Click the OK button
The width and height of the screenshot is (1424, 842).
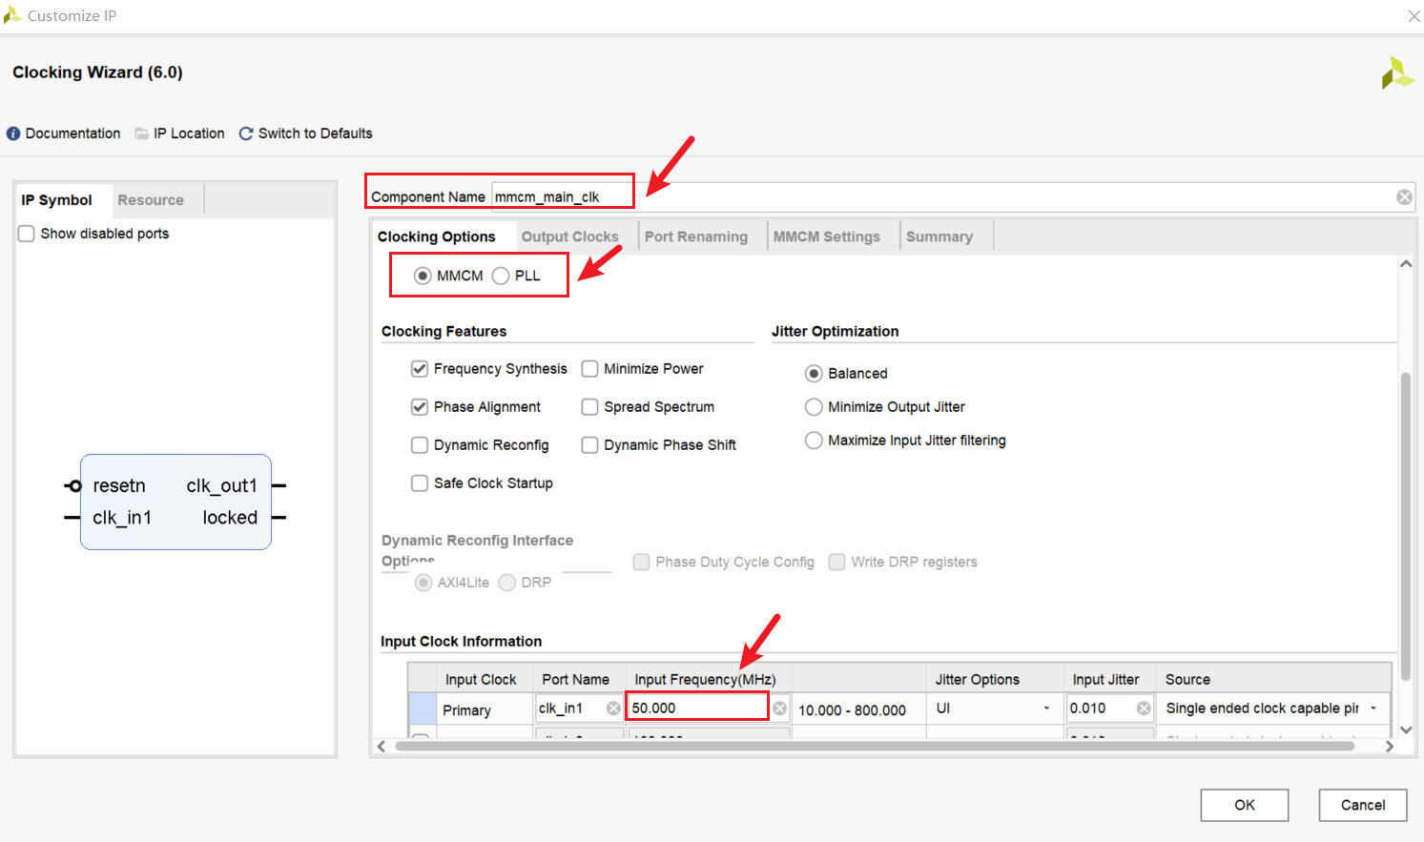click(1245, 805)
